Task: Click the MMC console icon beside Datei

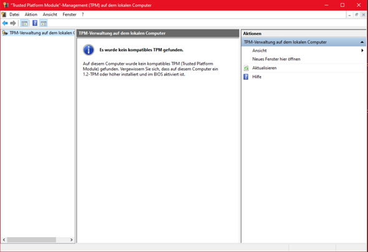Action: 4,14
